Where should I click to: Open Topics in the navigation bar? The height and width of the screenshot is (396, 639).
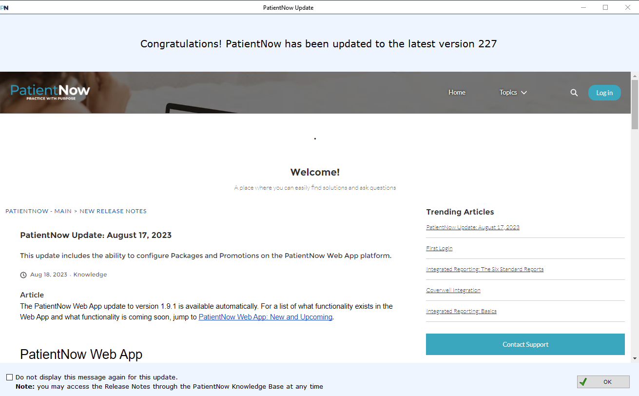[508, 92]
